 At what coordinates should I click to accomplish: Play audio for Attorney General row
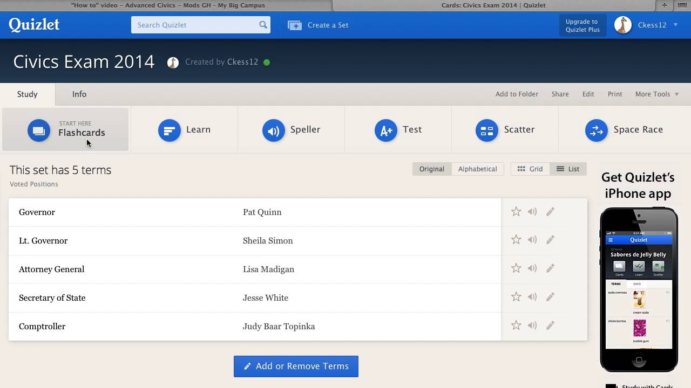[532, 268]
